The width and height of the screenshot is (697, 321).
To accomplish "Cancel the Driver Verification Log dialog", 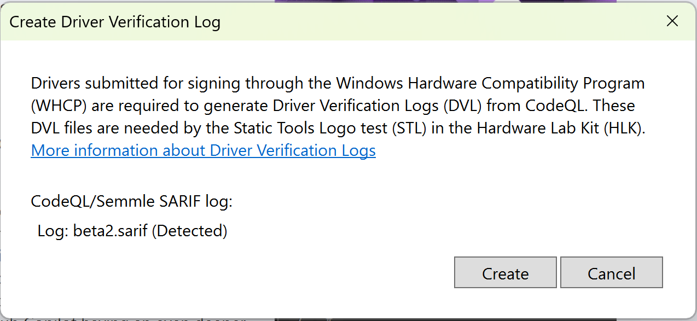I will coord(611,272).
